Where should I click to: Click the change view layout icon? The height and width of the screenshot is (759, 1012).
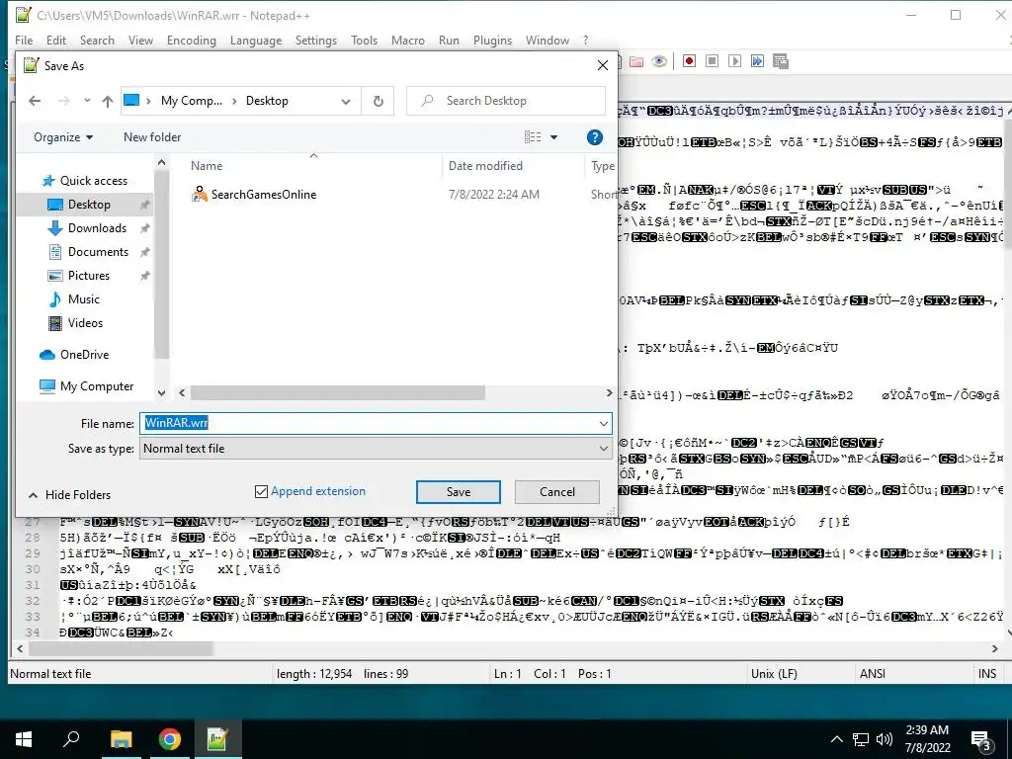(533, 136)
